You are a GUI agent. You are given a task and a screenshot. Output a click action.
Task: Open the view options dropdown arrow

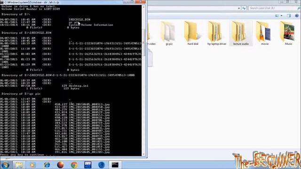[281, 15]
